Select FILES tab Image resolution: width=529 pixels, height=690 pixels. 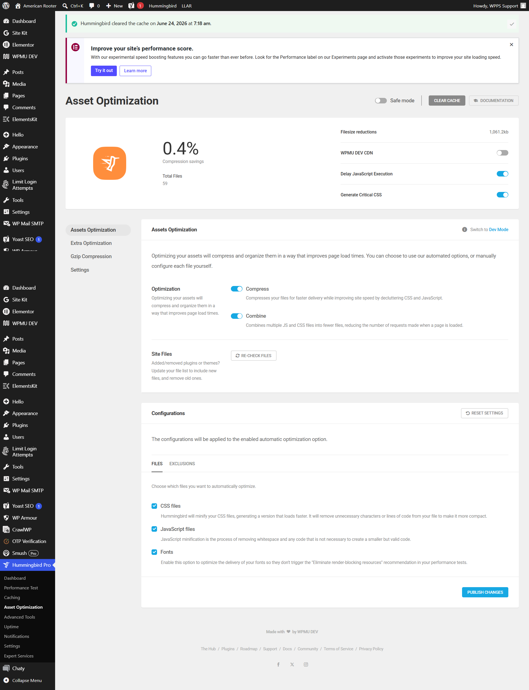point(157,464)
